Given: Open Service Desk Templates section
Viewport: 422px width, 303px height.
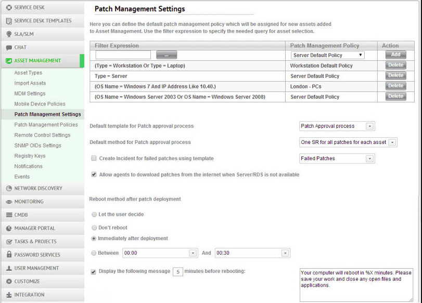Looking at the screenshot, I should point(43,21).
